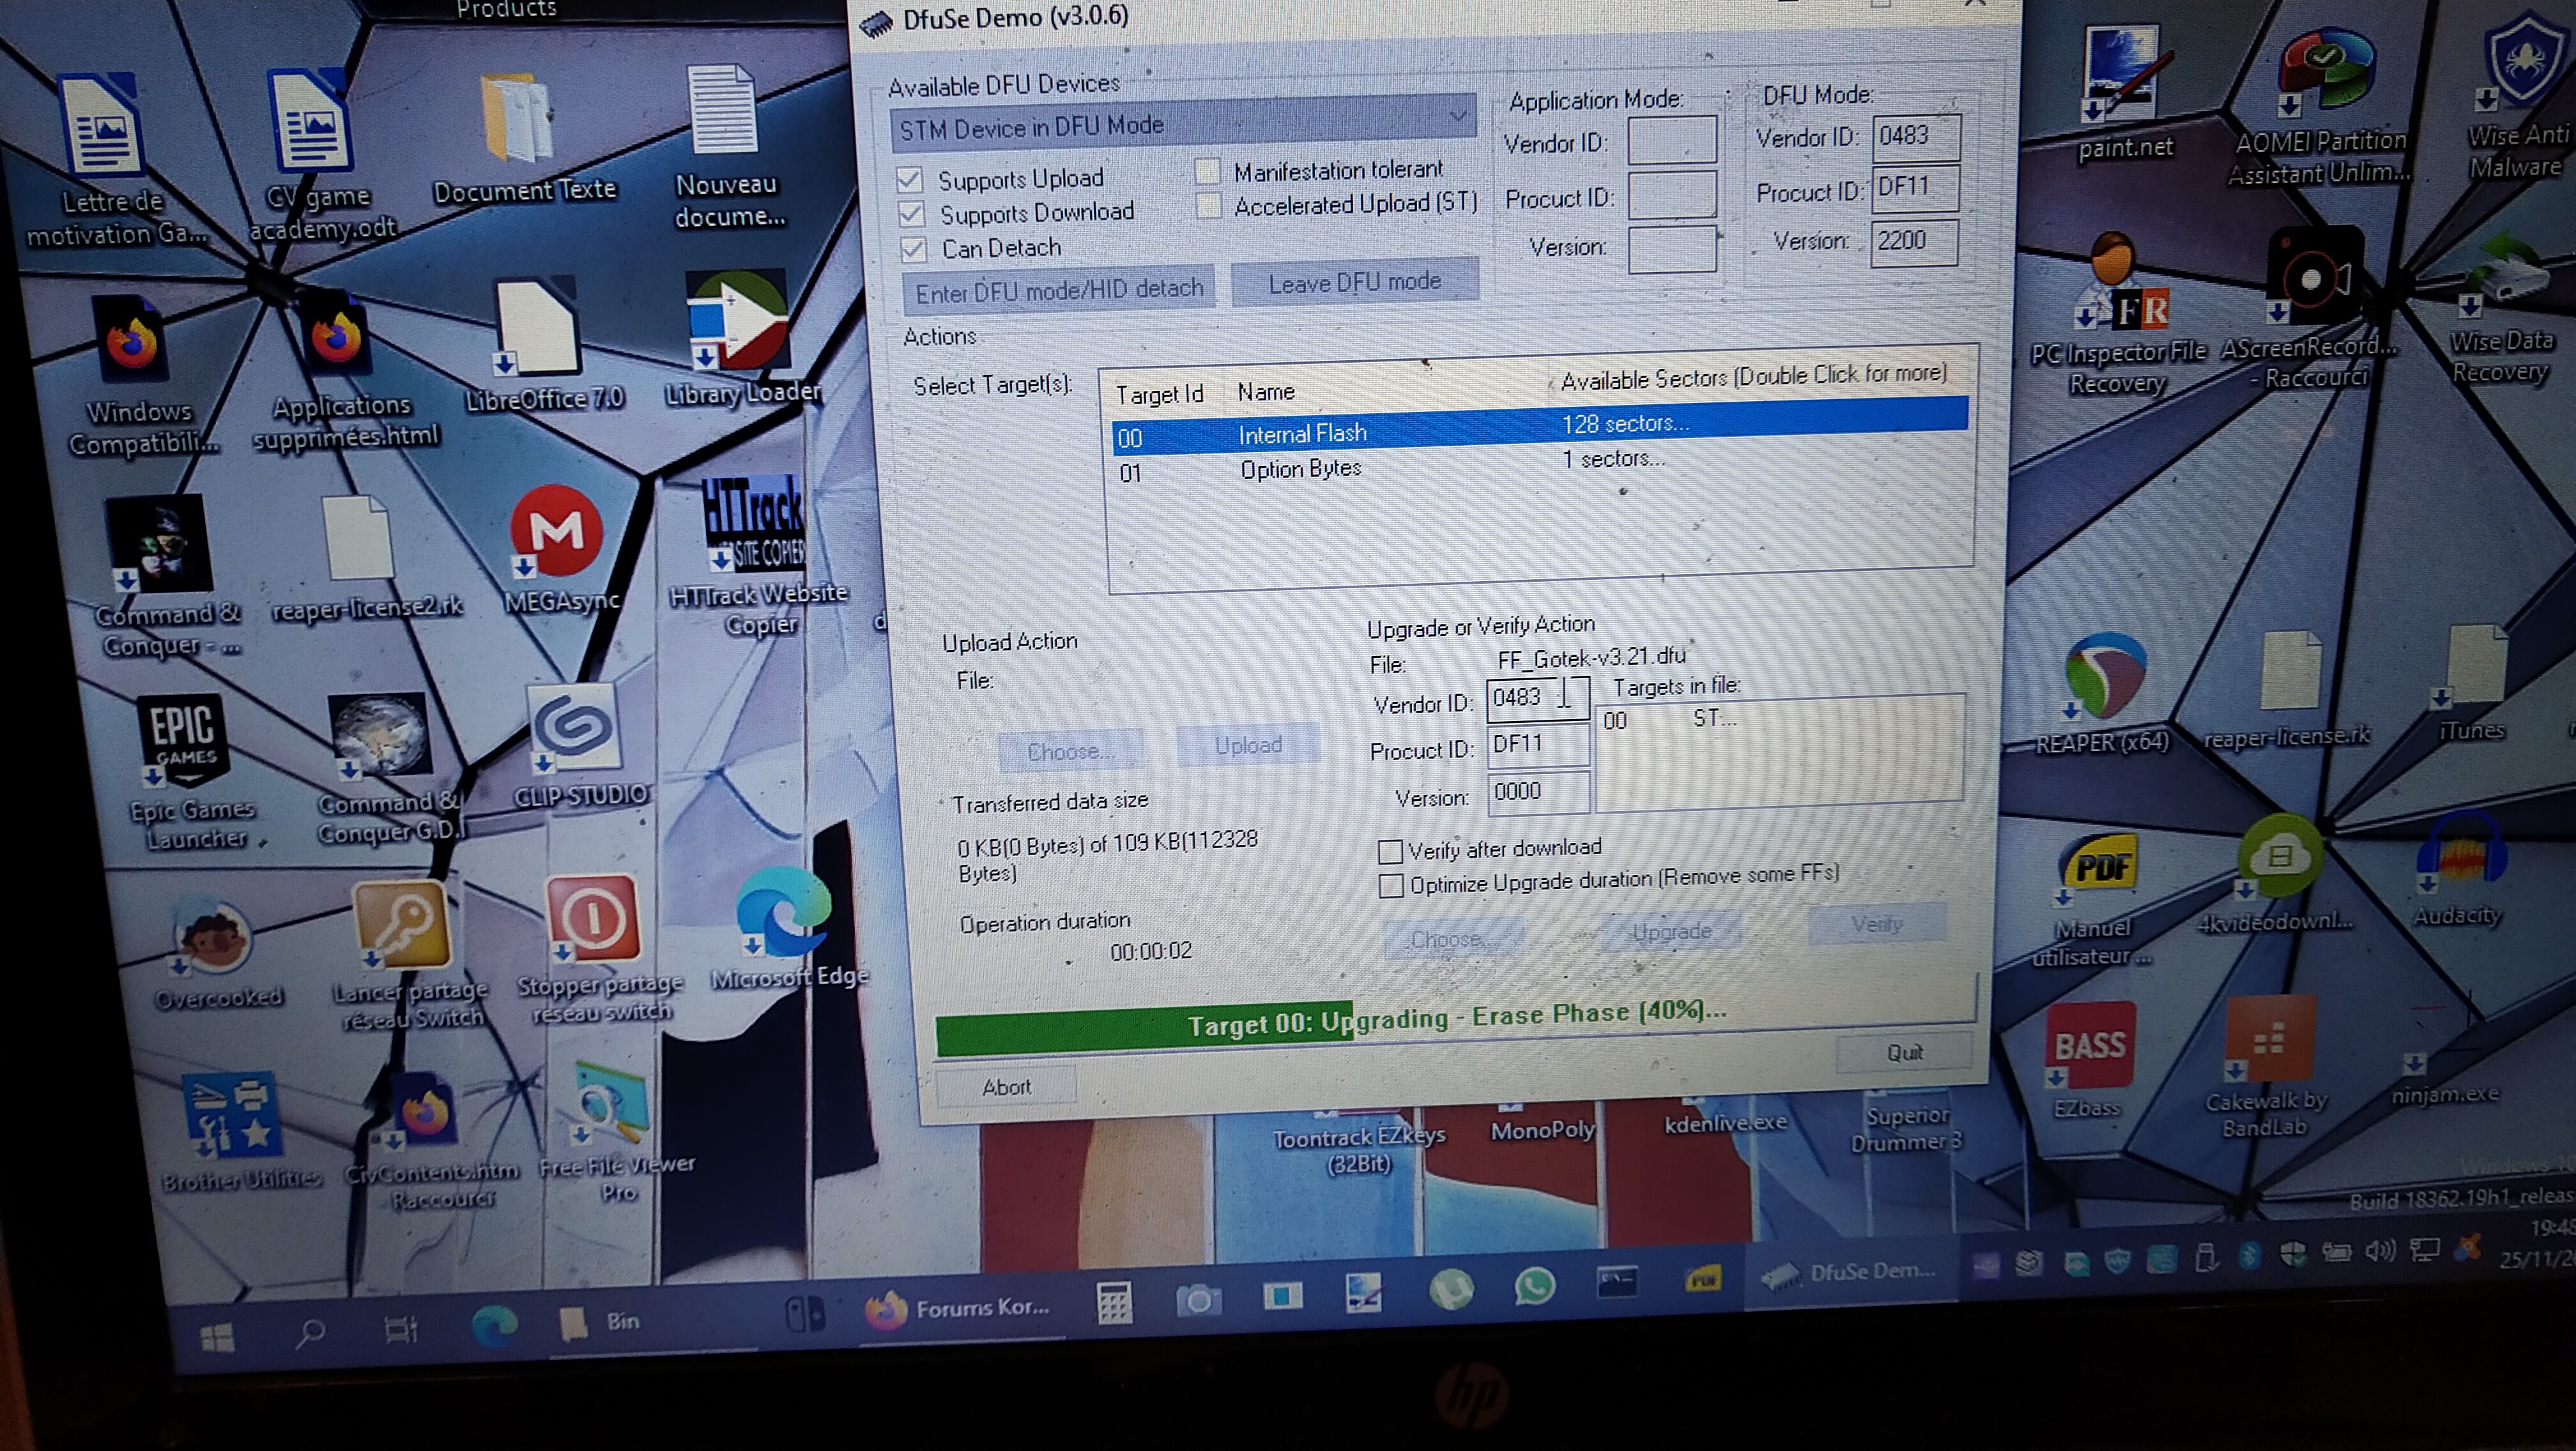
Task: Select the Internal Flash target row
Action: 1302,434
